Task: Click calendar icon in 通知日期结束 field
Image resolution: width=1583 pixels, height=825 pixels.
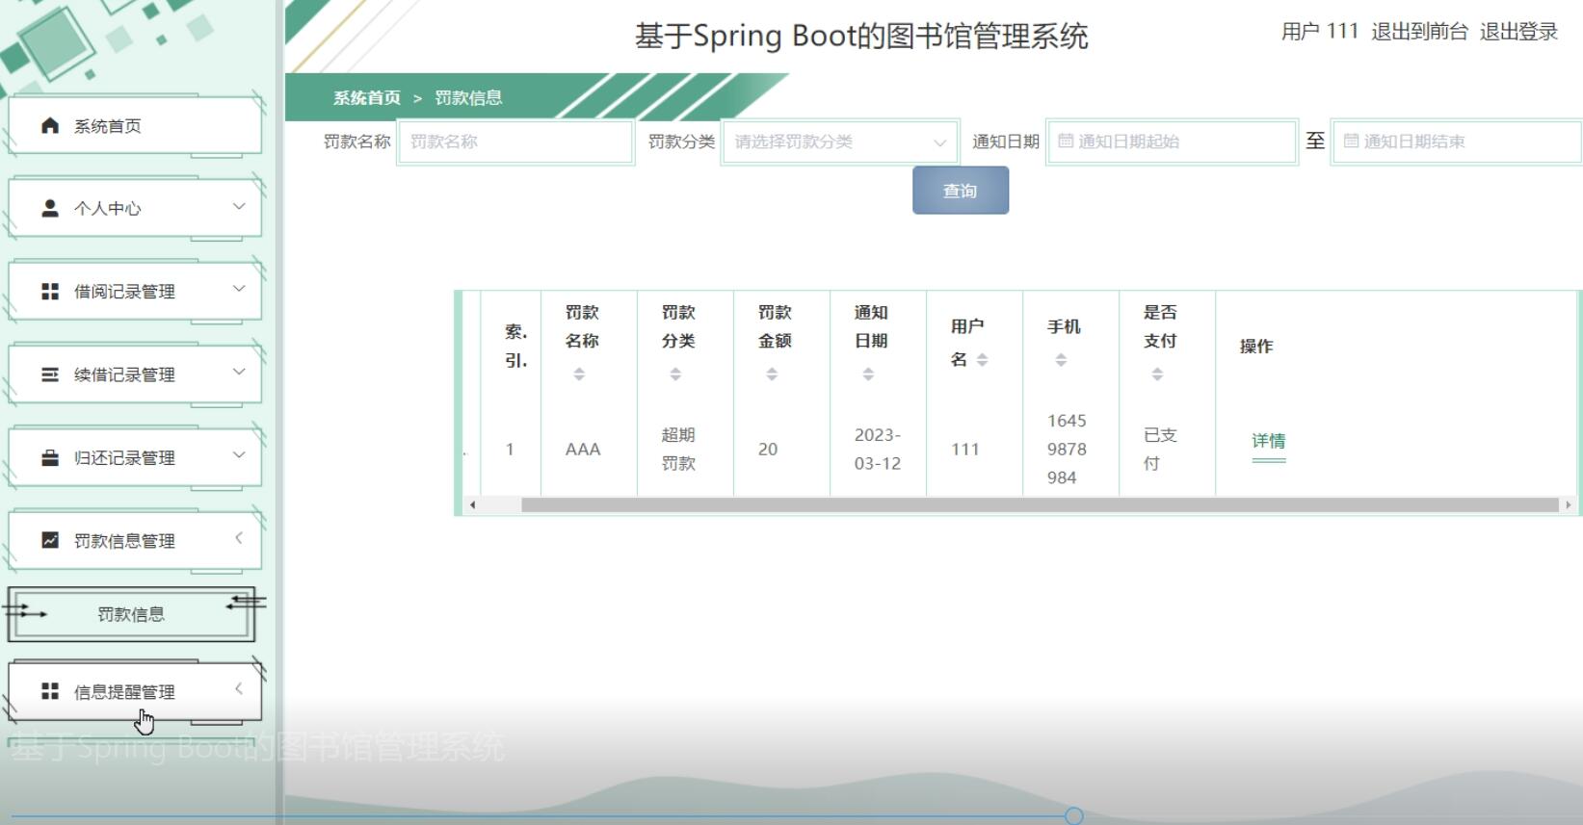Action: pyautogui.click(x=1351, y=141)
